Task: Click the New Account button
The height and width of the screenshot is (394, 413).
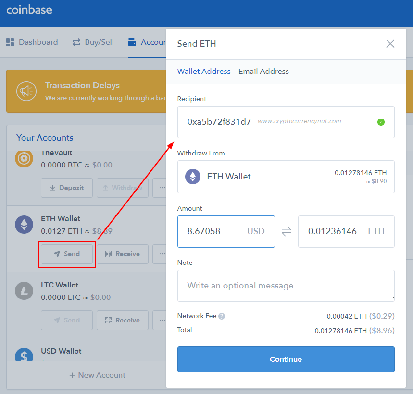Action: point(97,375)
